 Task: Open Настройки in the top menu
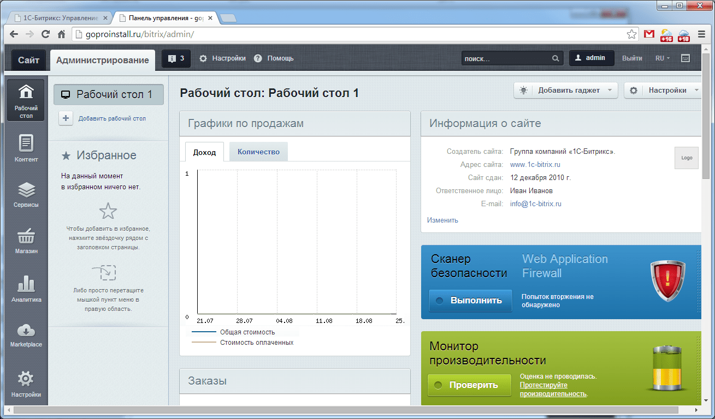(222, 58)
